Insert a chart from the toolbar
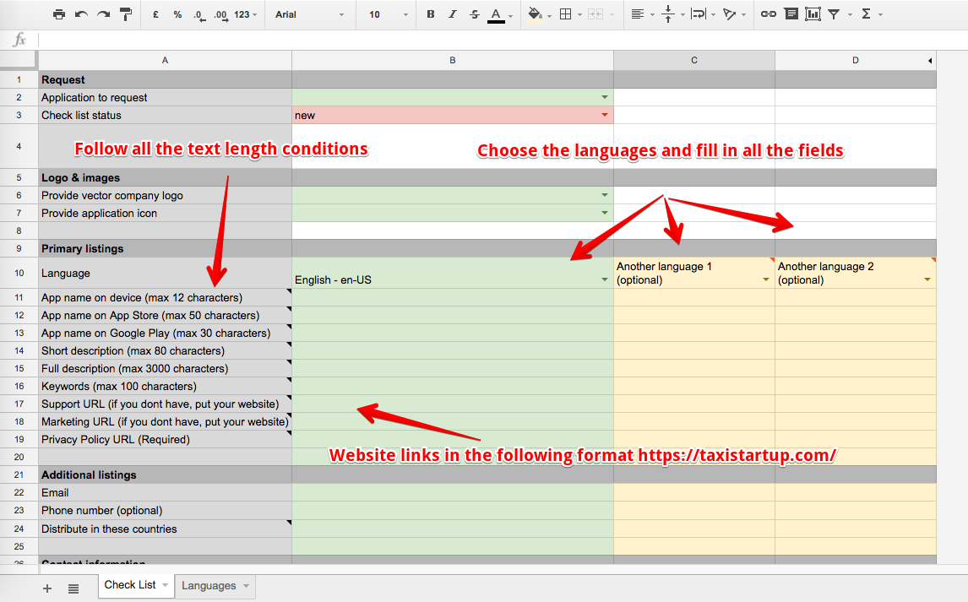The height and width of the screenshot is (602, 968). (813, 14)
